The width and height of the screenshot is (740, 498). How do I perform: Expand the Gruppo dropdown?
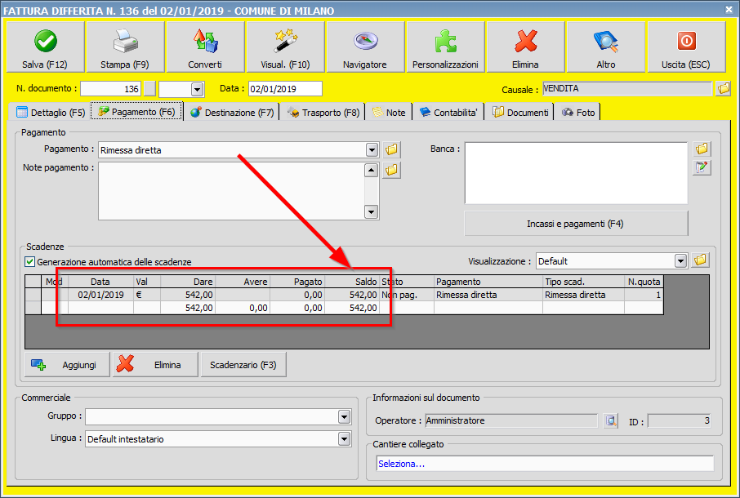click(x=344, y=417)
